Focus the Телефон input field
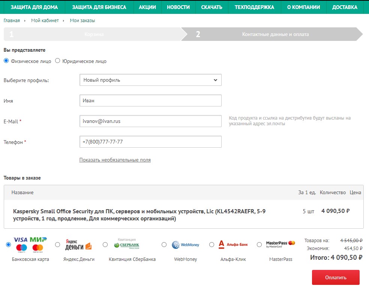This screenshot has width=369, height=289. tap(150, 142)
